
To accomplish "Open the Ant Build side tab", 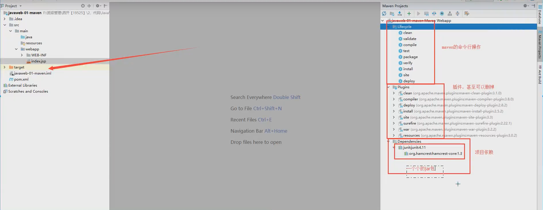I will point(540,74).
